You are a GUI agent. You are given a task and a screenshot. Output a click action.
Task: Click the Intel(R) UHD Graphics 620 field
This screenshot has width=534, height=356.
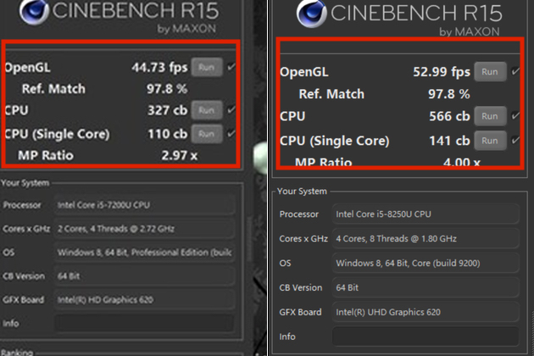(x=426, y=312)
